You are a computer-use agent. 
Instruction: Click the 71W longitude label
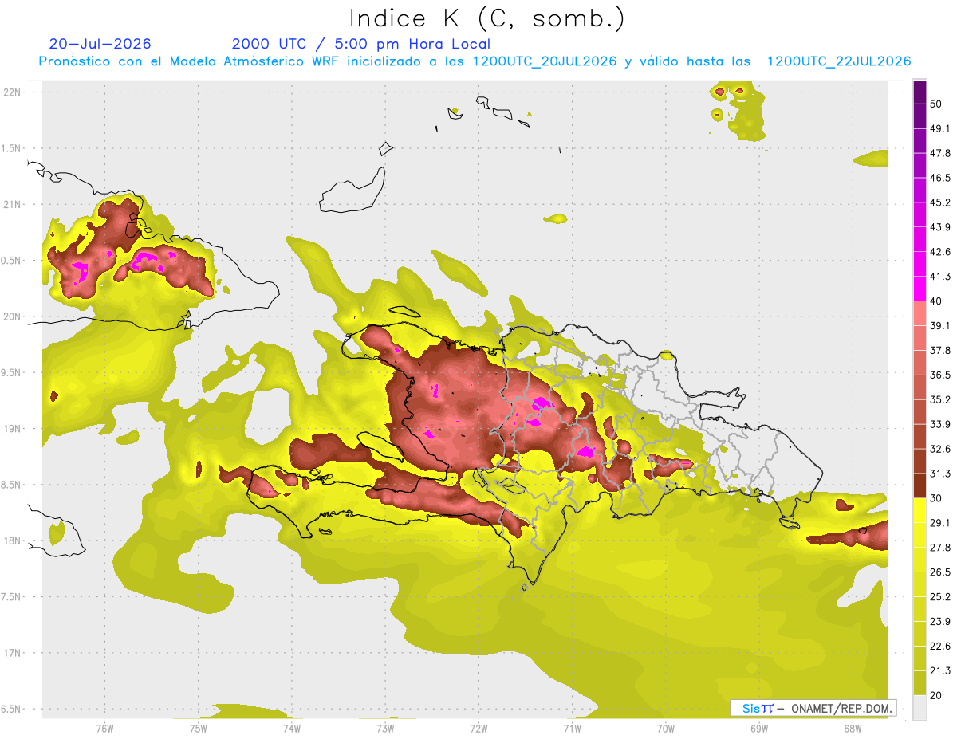[x=572, y=728]
